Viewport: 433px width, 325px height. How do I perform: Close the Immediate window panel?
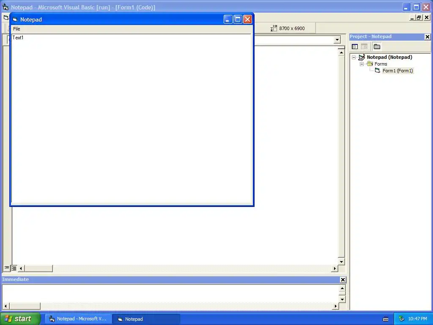[x=343, y=280]
